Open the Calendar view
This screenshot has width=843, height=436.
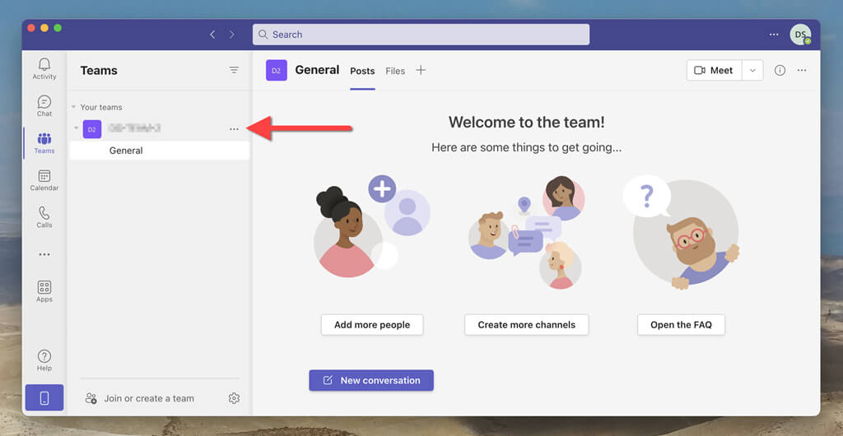click(x=44, y=180)
